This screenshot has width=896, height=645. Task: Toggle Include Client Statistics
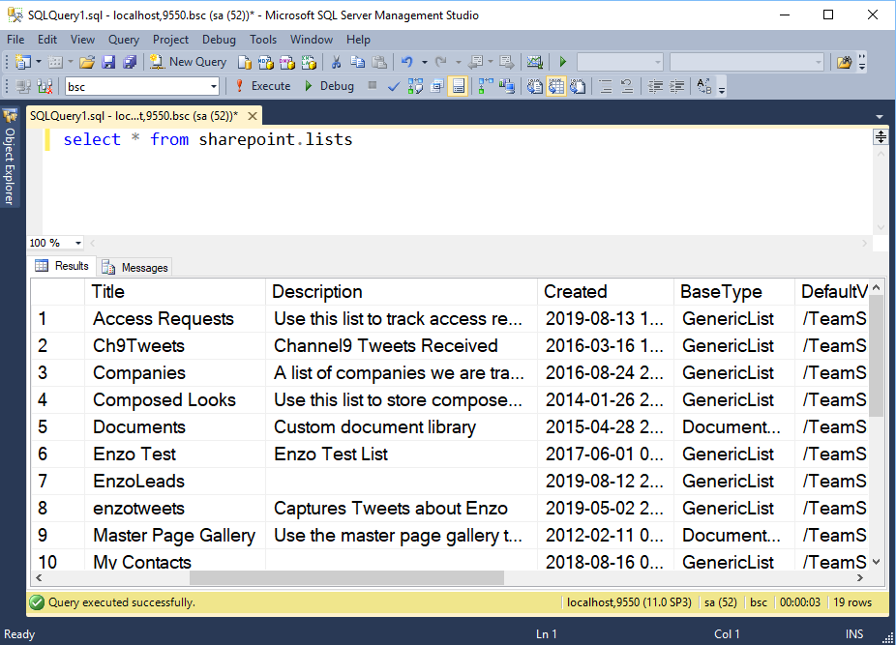tap(507, 86)
